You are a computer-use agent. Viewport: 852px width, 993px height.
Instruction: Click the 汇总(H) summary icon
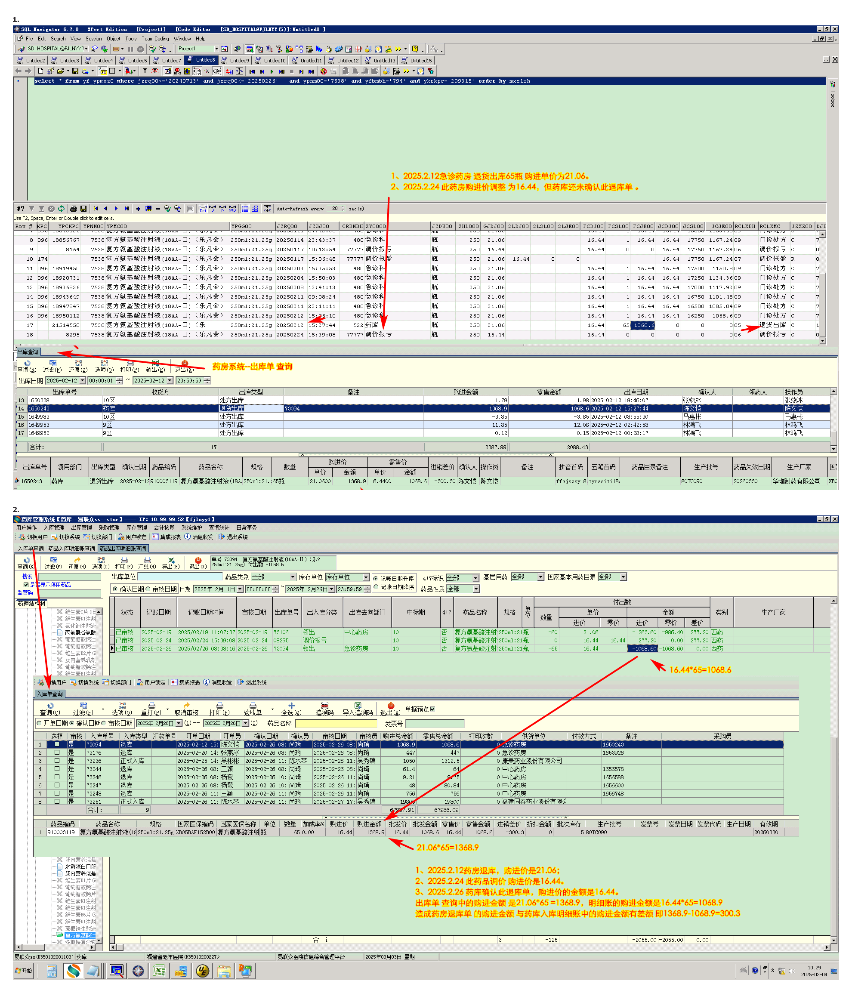[x=147, y=560]
